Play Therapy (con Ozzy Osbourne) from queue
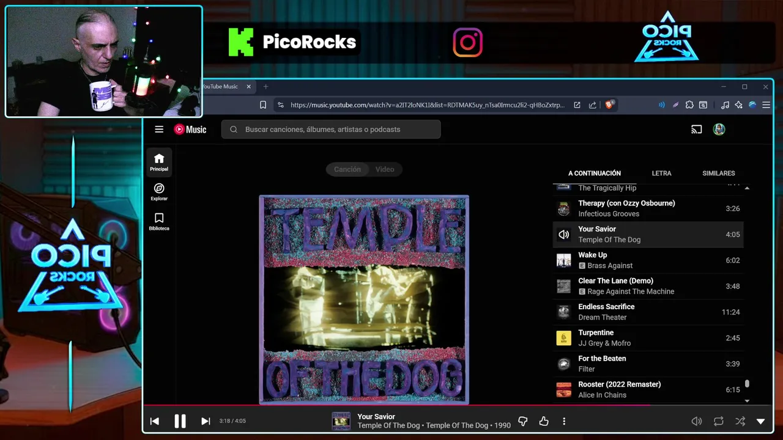Screen dimensions: 783x440 pyautogui.click(x=648, y=208)
